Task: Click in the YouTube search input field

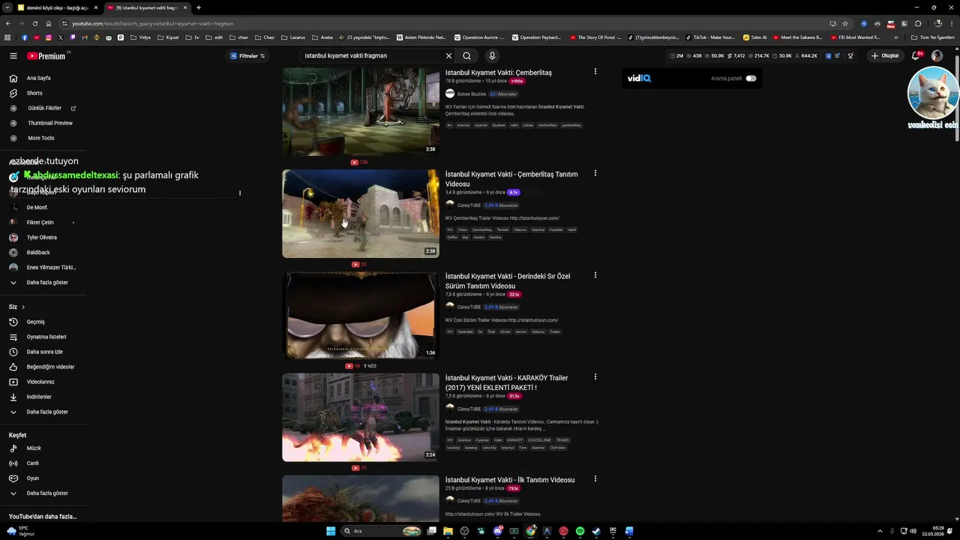Action: click(x=371, y=55)
